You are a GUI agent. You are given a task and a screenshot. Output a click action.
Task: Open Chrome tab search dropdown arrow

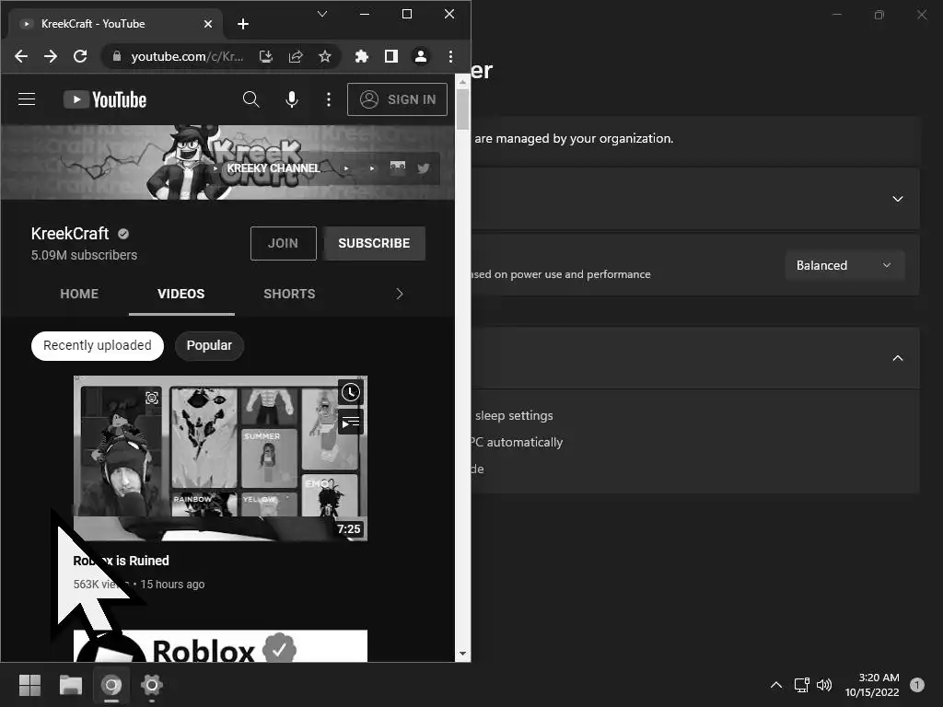tap(322, 14)
